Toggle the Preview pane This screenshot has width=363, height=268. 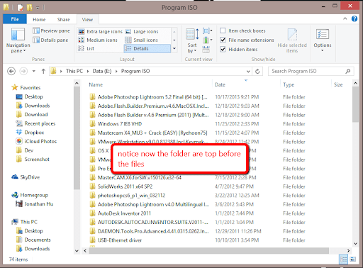(x=51, y=30)
